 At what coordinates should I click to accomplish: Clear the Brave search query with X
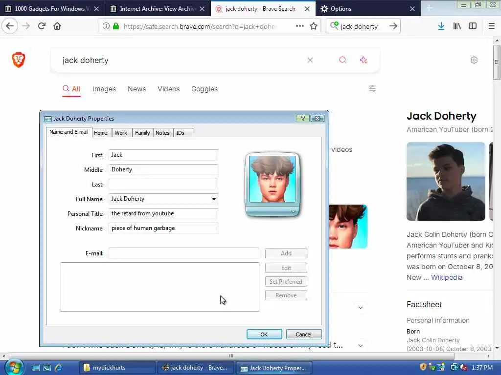pos(310,60)
